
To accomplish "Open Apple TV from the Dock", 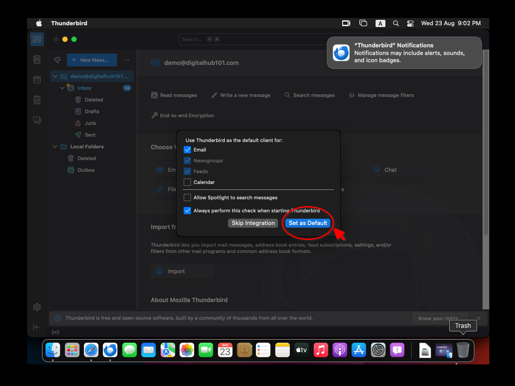I will [x=302, y=350].
